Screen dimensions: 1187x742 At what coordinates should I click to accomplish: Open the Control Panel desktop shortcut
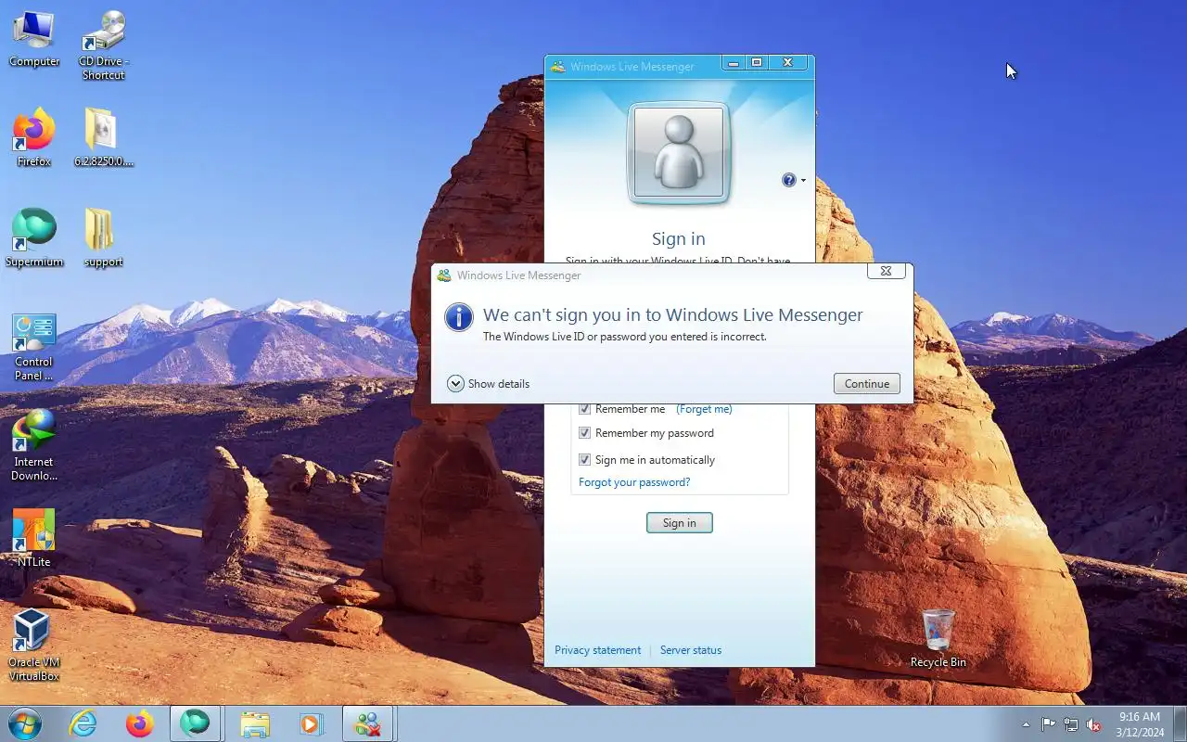34,347
